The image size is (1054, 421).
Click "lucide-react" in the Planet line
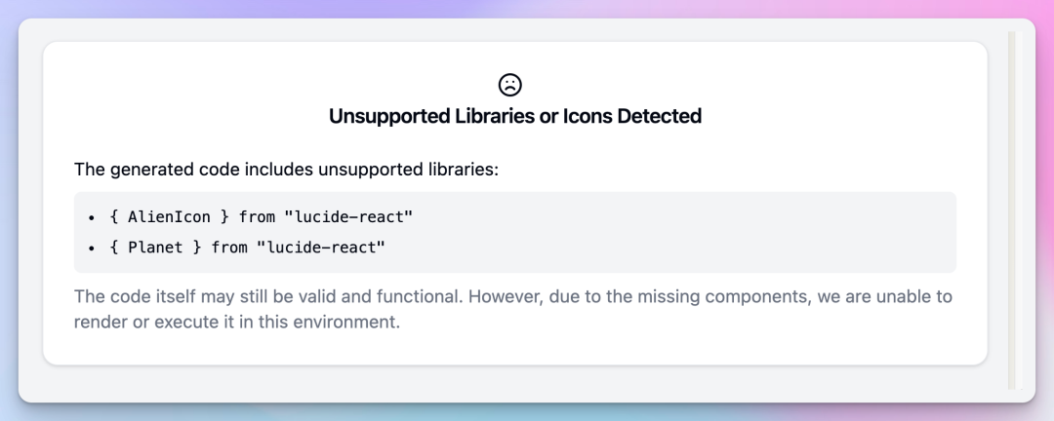tap(321, 248)
